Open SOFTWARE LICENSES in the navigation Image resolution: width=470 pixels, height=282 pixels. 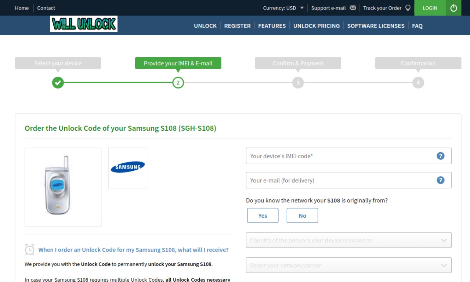coord(376,26)
